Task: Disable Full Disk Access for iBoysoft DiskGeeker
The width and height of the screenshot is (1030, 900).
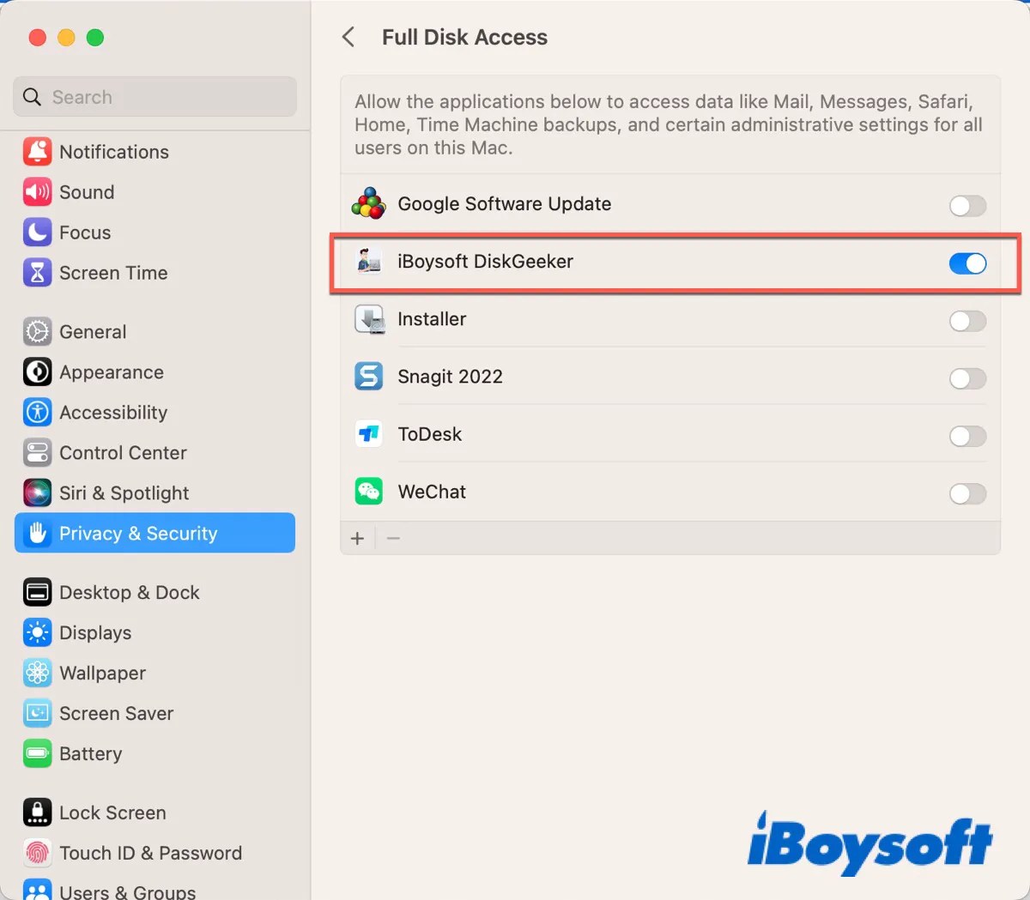Action: point(967,263)
